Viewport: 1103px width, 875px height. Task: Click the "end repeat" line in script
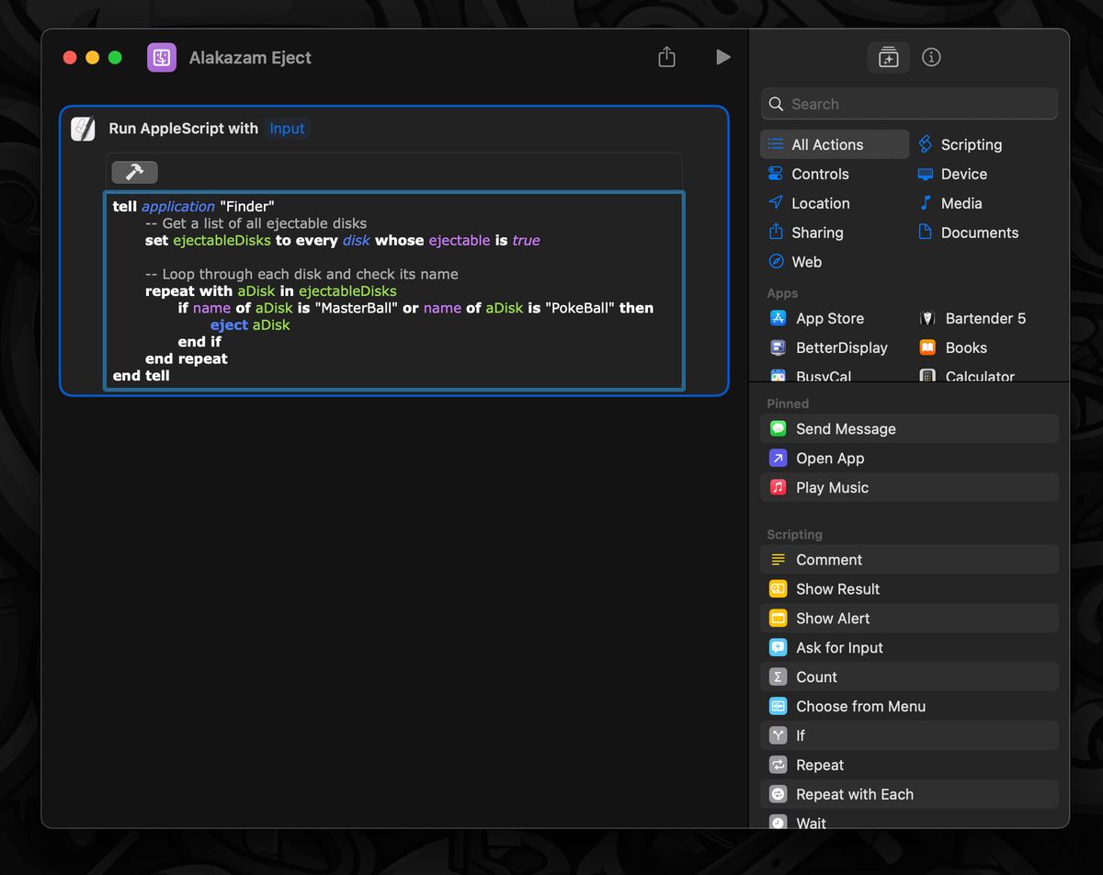click(x=186, y=358)
